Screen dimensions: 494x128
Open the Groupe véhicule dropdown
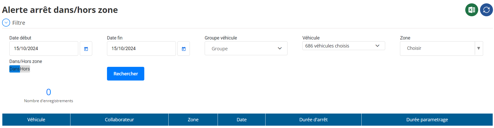(246, 48)
